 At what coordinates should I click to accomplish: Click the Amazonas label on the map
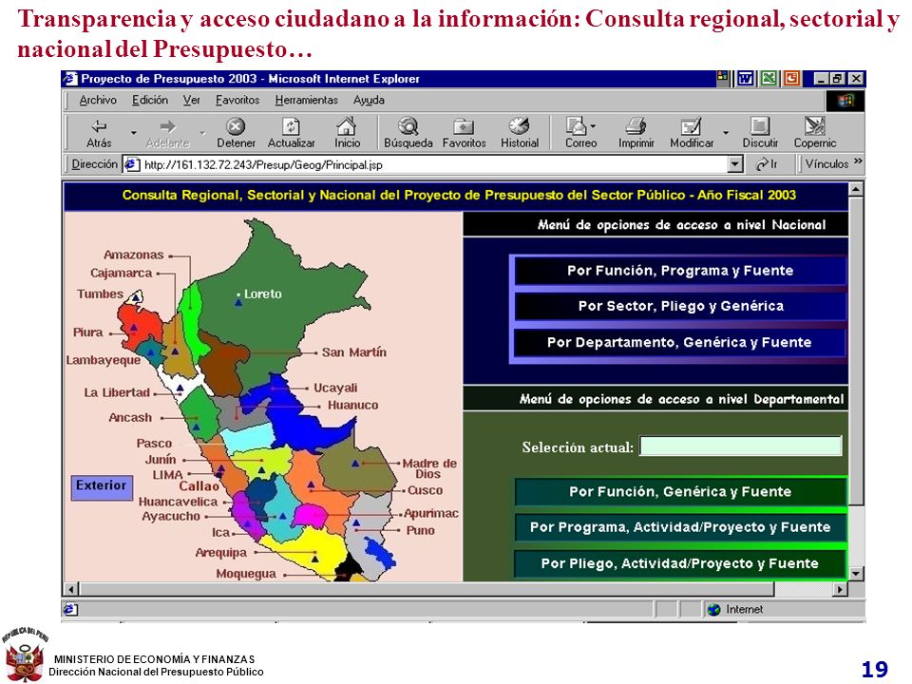134,255
